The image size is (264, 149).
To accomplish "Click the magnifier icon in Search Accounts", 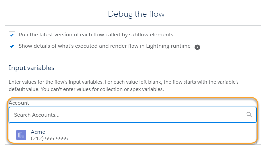I will tap(249, 115).
